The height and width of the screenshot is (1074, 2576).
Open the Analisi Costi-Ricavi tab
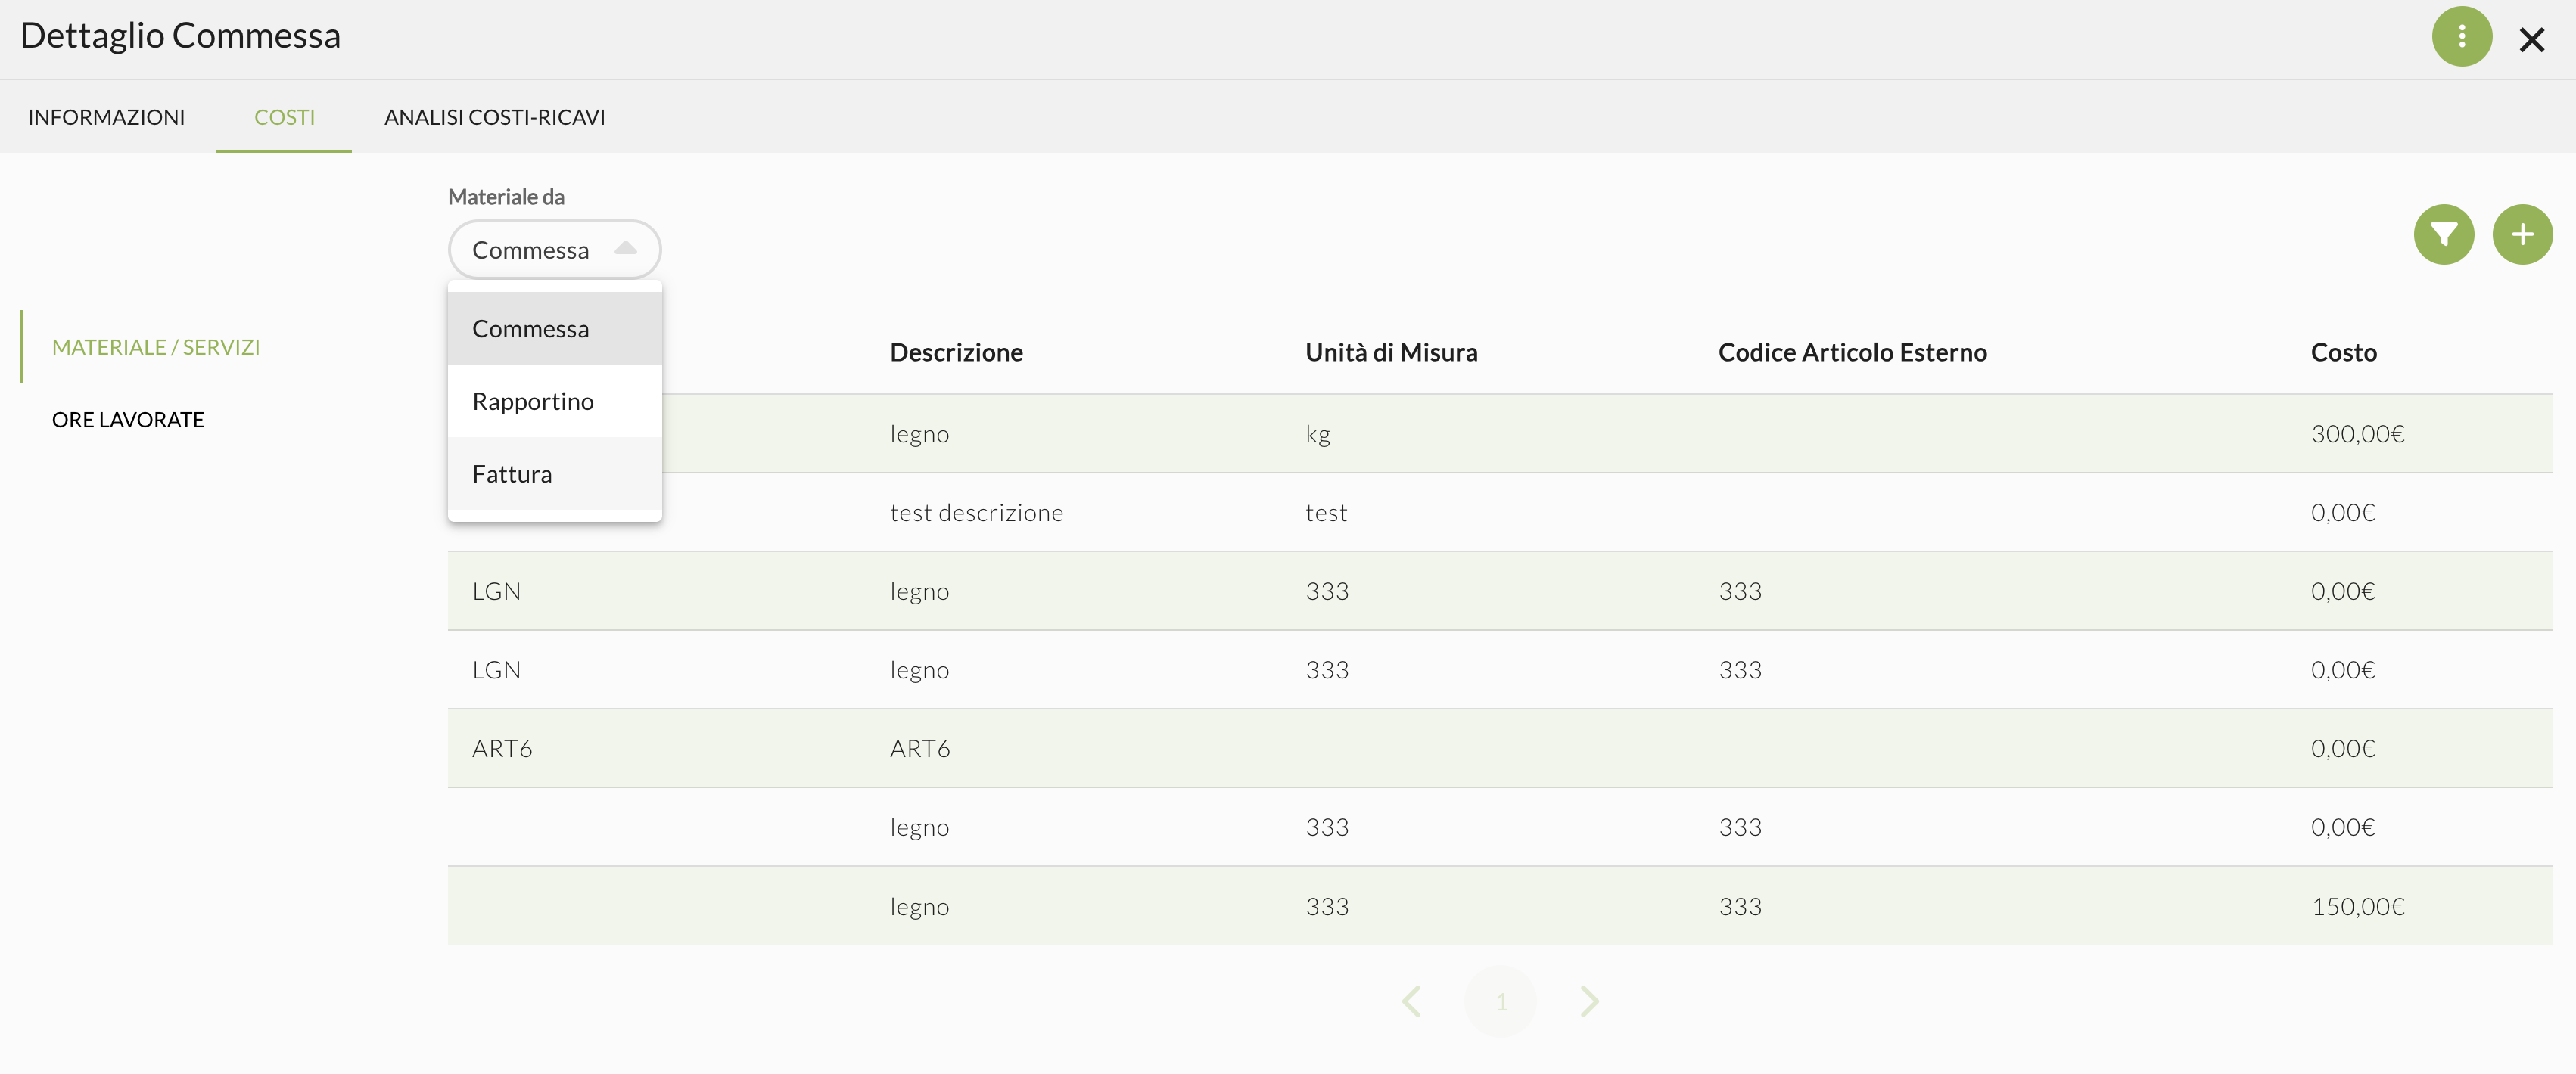(x=494, y=117)
